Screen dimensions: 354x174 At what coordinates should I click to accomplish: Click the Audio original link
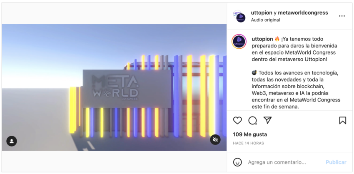coord(265,20)
